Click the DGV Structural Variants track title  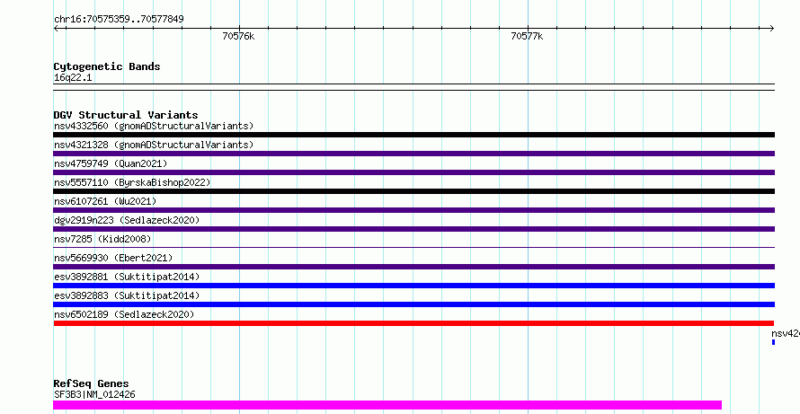point(126,115)
